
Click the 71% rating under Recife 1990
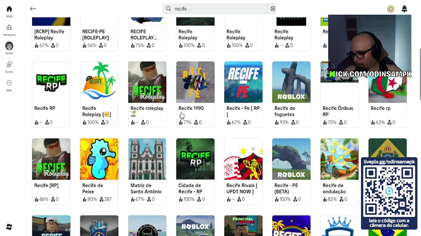[185, 122]
